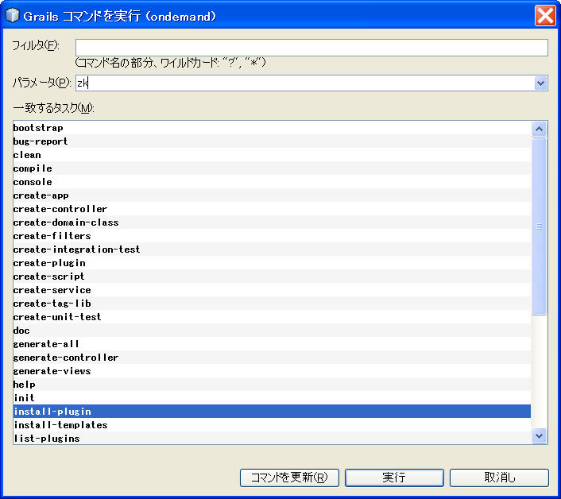Open the パラメータ dropdown arrow

(540, 83)
